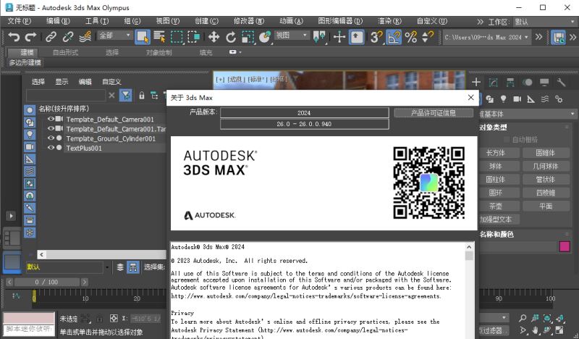Open the ribbon options dropdown
The width and height of the screenshot is (579, 339).
tap(234, 52)
